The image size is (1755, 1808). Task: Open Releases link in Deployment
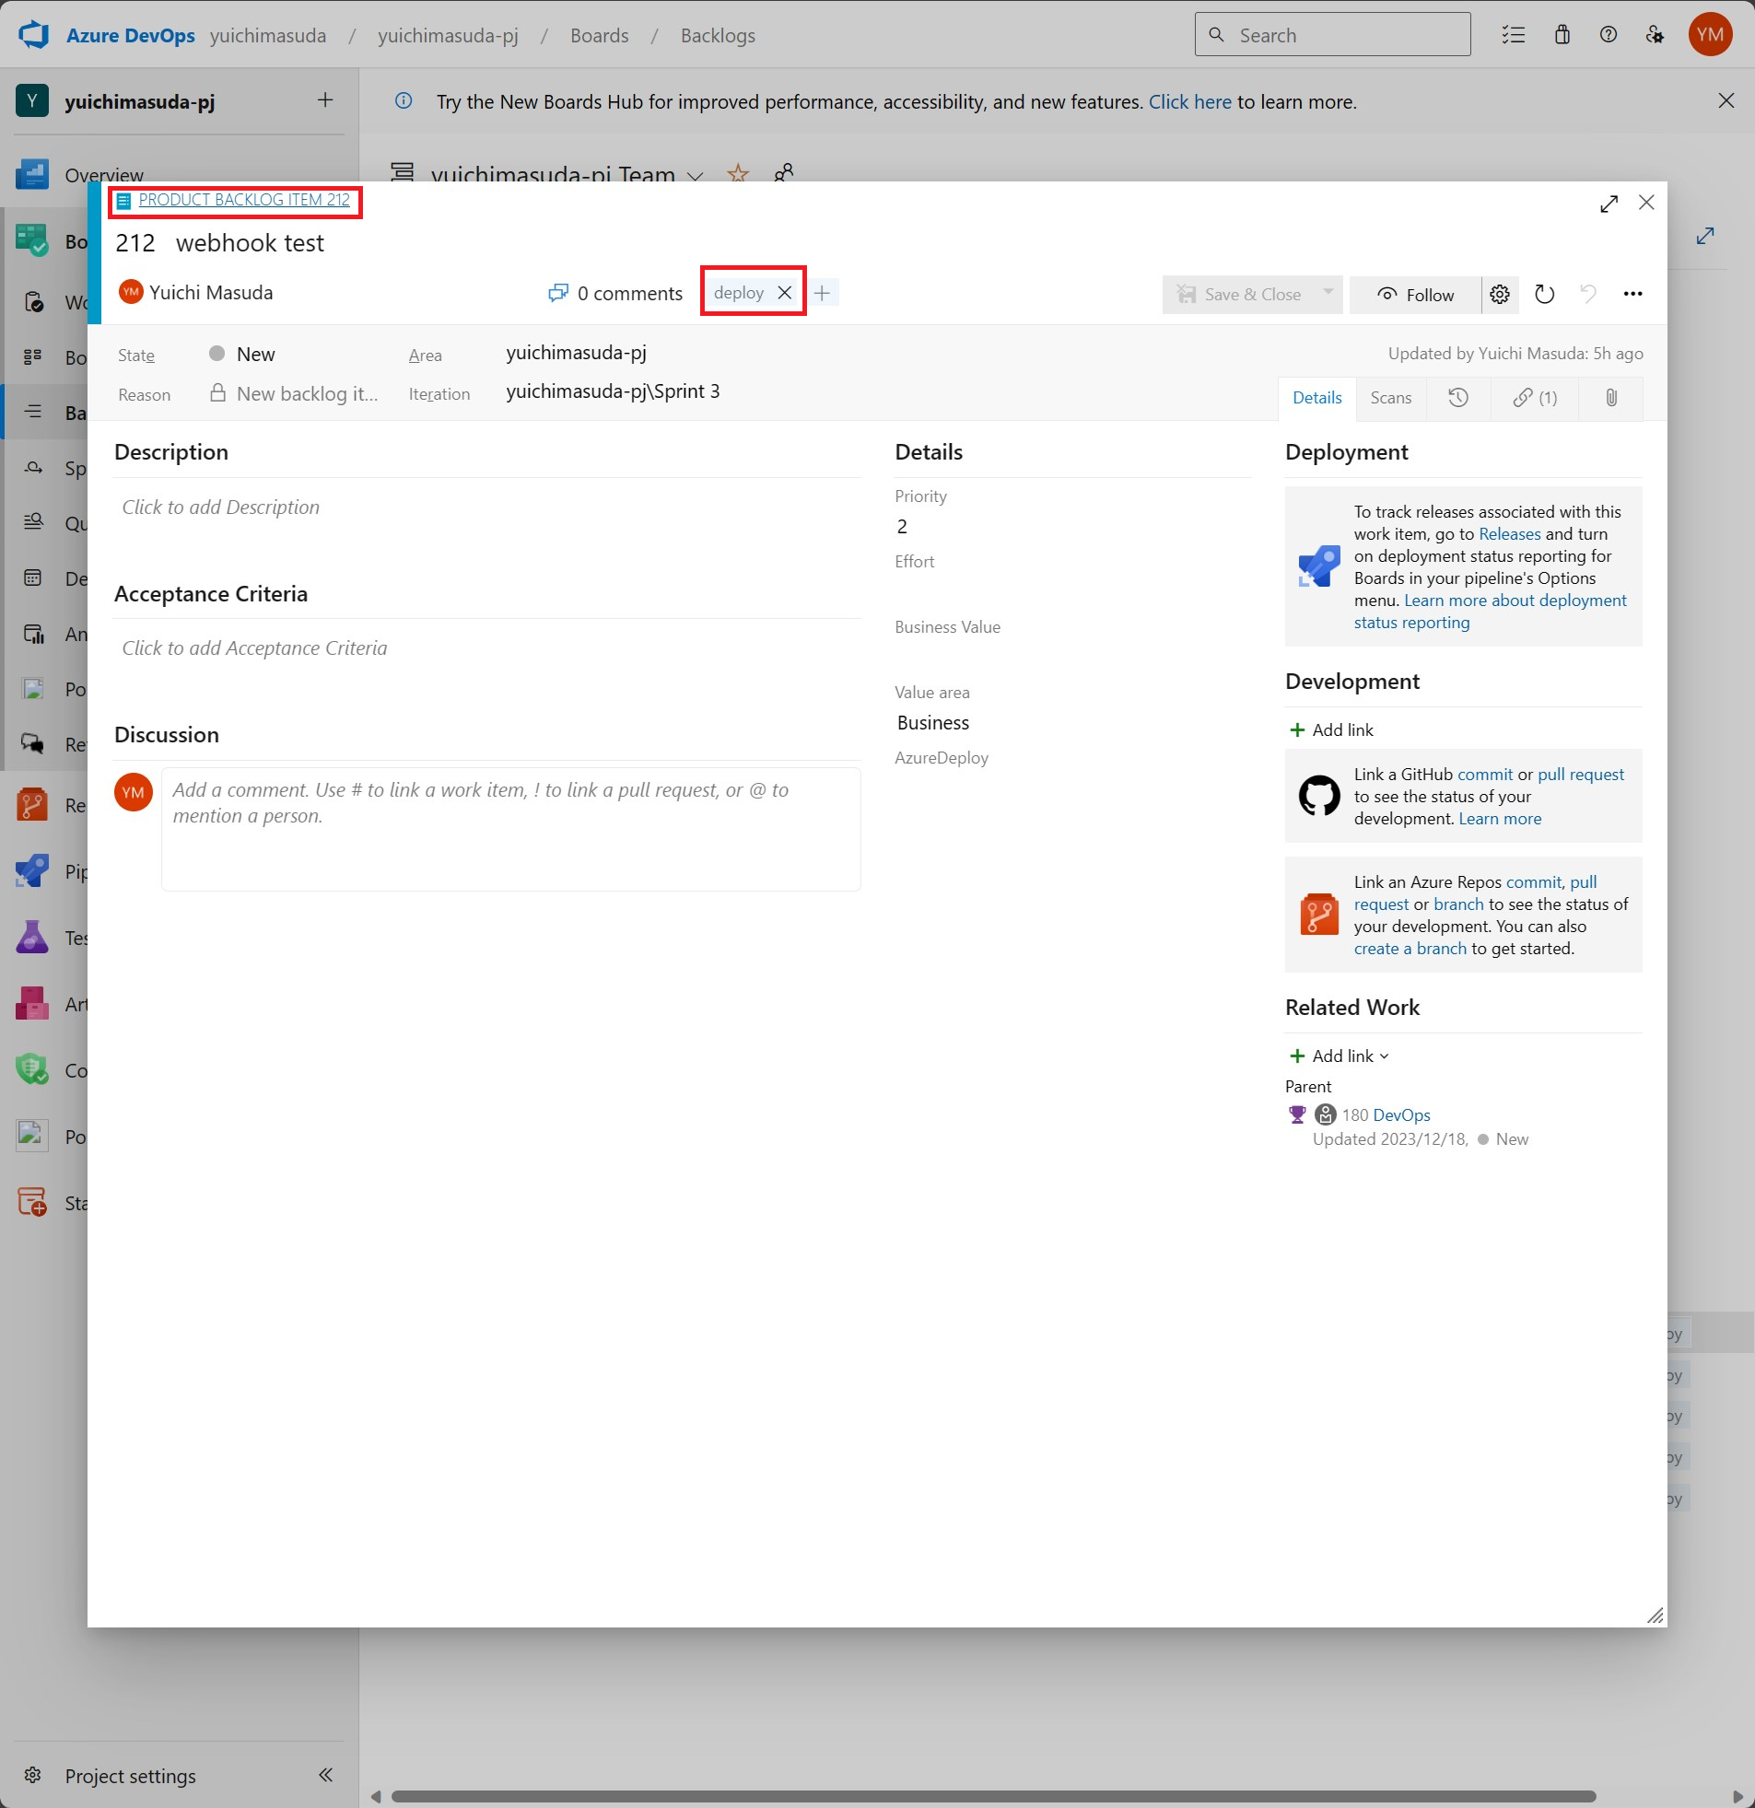pos(1510,534)
